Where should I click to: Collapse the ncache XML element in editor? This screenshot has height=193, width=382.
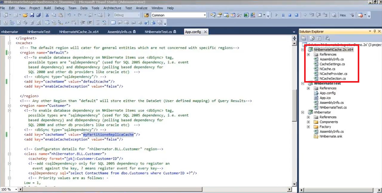[9, 43]
